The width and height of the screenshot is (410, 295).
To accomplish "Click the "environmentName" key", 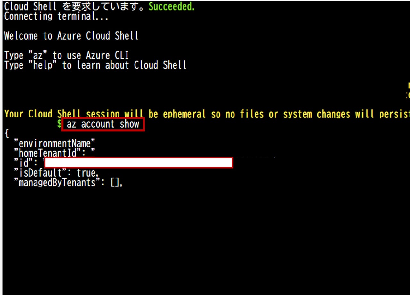I will pyautogui.click(x=54, y=144).
